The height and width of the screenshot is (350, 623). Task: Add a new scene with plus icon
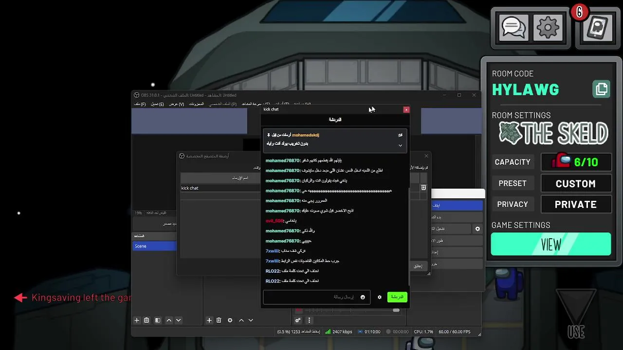tap(137, 320)
